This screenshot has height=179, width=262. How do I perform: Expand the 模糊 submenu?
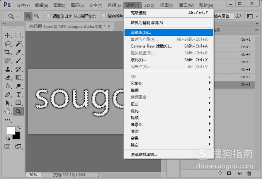[169, 90]
